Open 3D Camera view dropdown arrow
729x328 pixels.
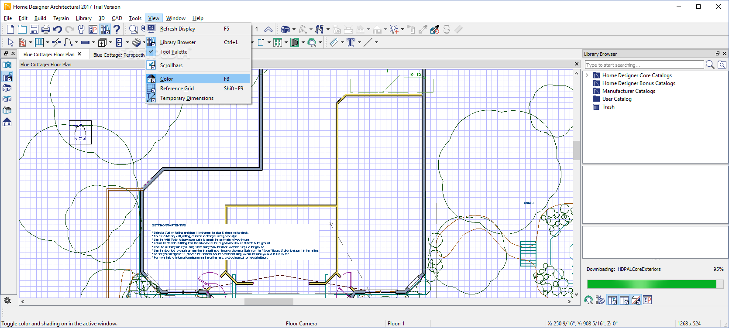[294, 29]
